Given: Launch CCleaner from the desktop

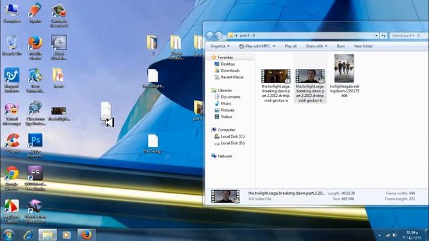Looking at the screenshot, I should tap(12, 143).
